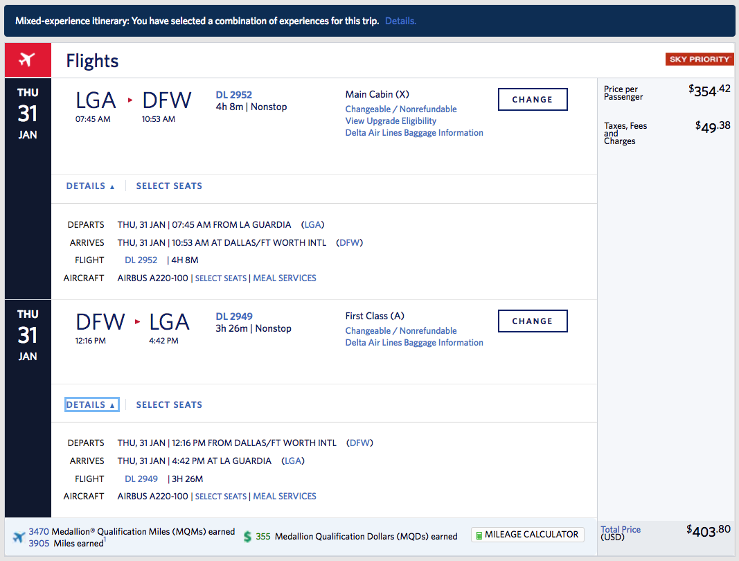Viewport: 739px width, 561px height.
Task: Open Meal Services for flight DL 2949
Action: click(x=285, y=497)
